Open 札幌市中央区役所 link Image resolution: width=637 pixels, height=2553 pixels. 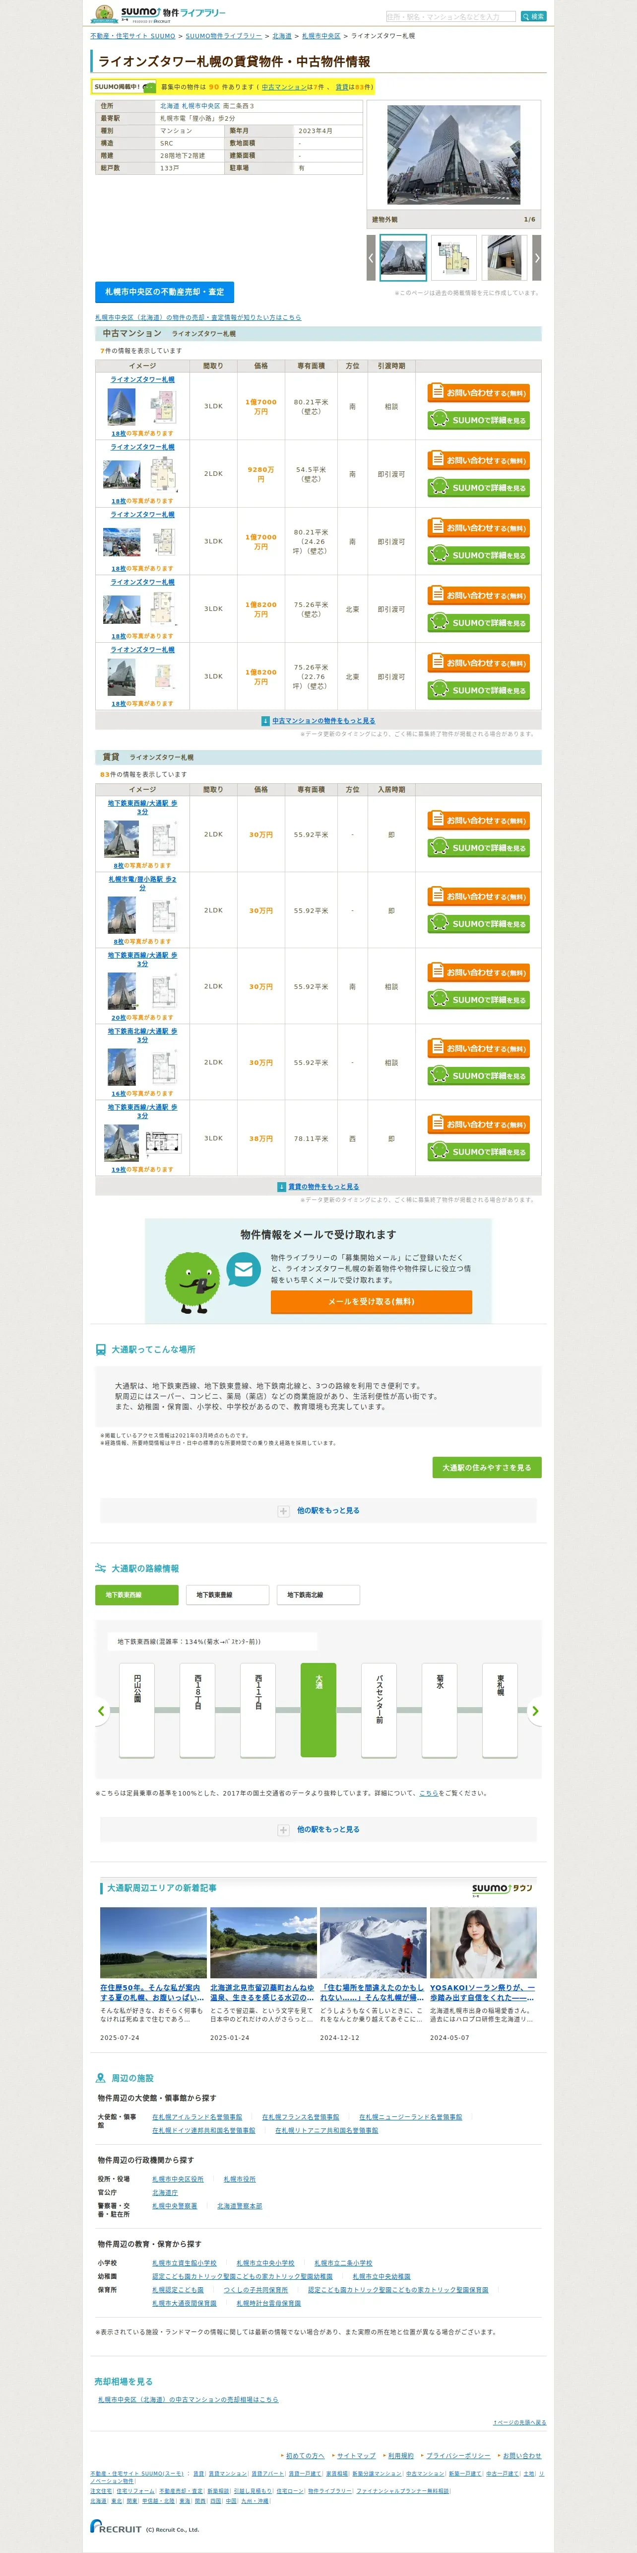coord(177,2179)
